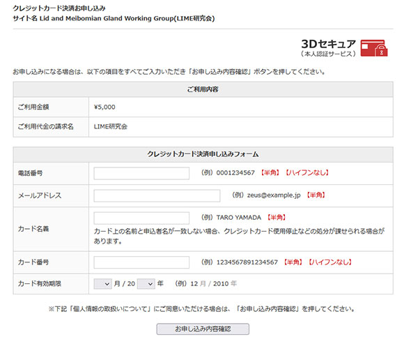Click the 3D Secure card lock icon

click(x=374, y=48)
